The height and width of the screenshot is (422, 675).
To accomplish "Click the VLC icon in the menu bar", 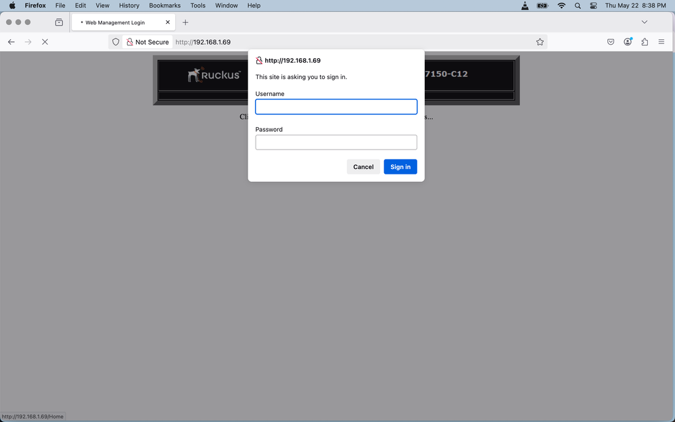I will [x=525, y=5].
